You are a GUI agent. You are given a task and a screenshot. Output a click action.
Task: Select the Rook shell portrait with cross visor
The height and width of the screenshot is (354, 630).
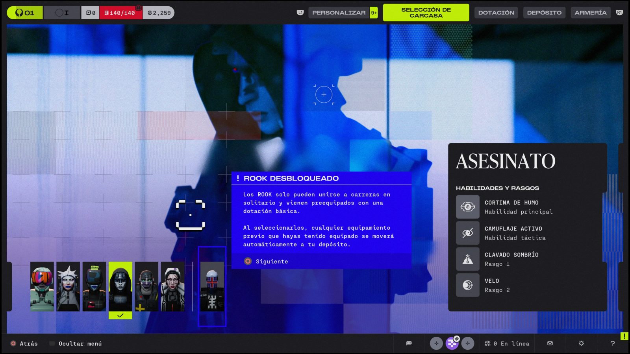coord(212,287)
